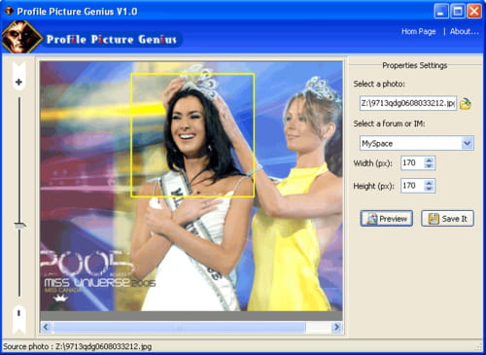Expand the MySpace forum dropdown
The height and width of the screenshot is (355, 486).
tap(467, 143)
